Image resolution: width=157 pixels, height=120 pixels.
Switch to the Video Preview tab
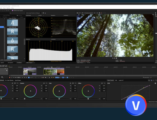tap(80, 63)
